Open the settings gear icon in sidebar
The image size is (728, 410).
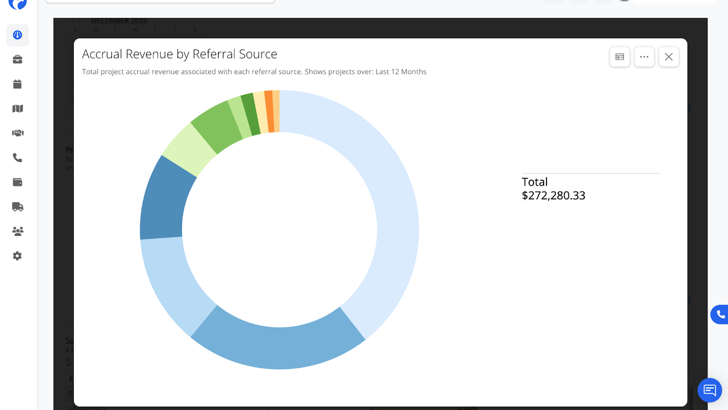pyautogui.click(x=17, y=256)
